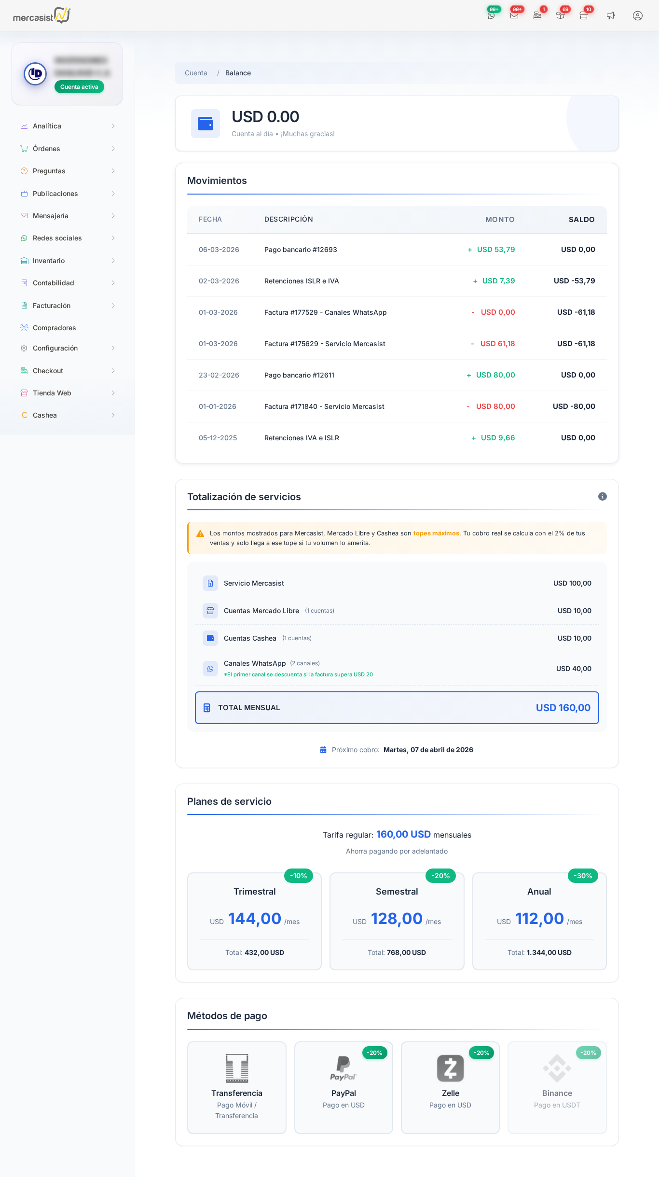Click the megaphone announcements icon

click(x=611, y=15)
